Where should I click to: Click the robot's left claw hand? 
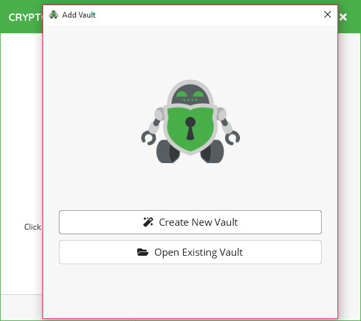click(x=148, y=138)
